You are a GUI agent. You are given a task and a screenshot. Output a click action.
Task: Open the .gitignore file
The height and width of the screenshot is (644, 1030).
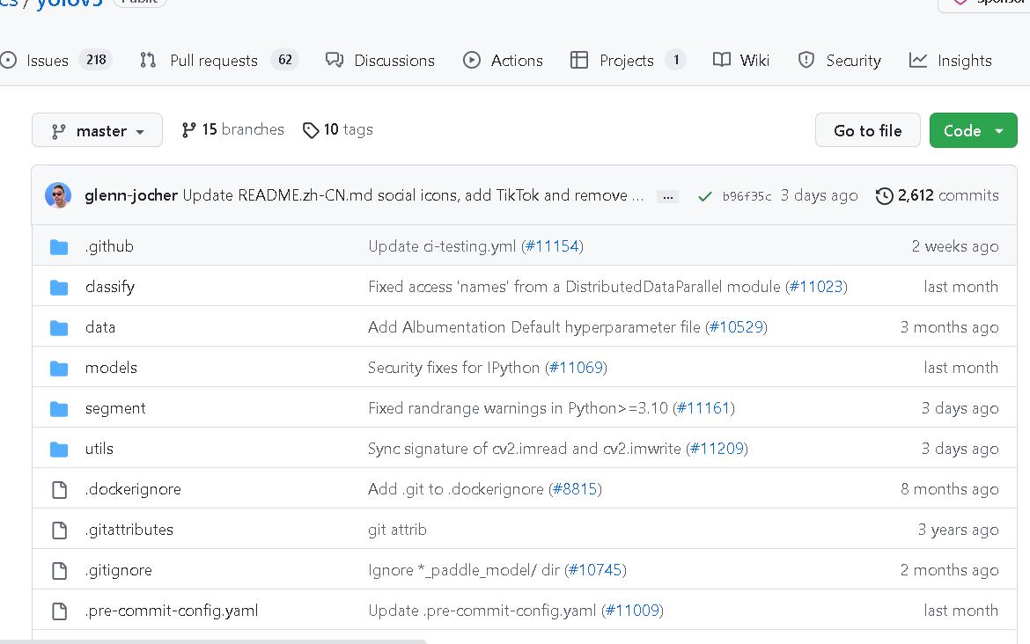118,570
